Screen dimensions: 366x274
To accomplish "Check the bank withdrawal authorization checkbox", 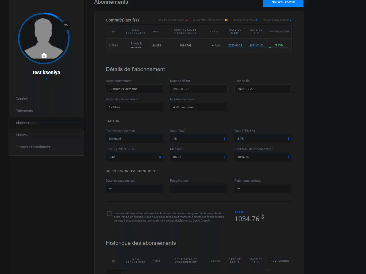I will point(109,214).
